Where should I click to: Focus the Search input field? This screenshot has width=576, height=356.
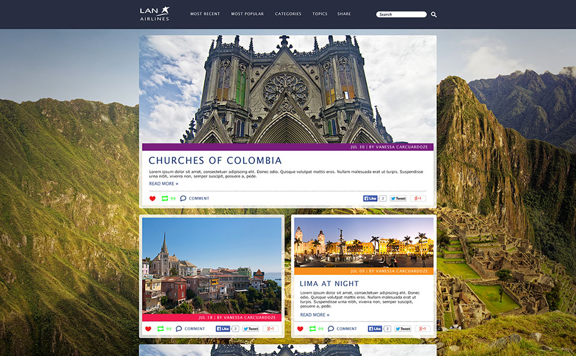(x=401, y=14)
